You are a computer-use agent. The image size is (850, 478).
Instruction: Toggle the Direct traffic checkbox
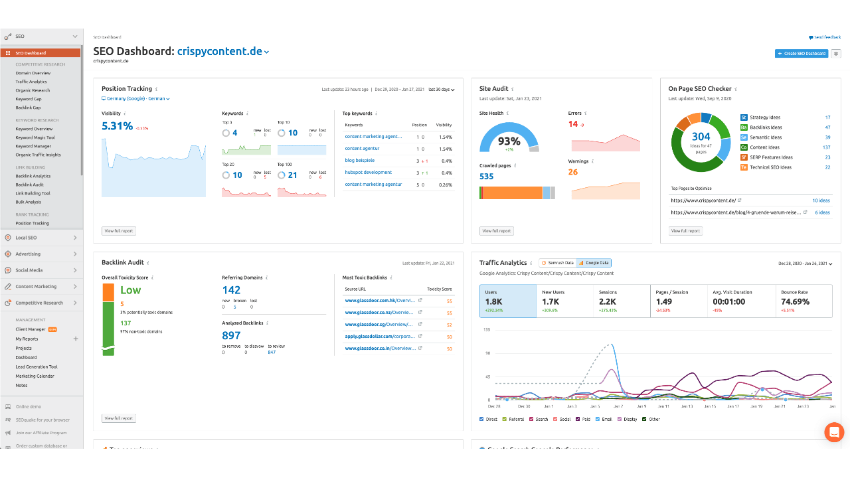pos(481,420)
